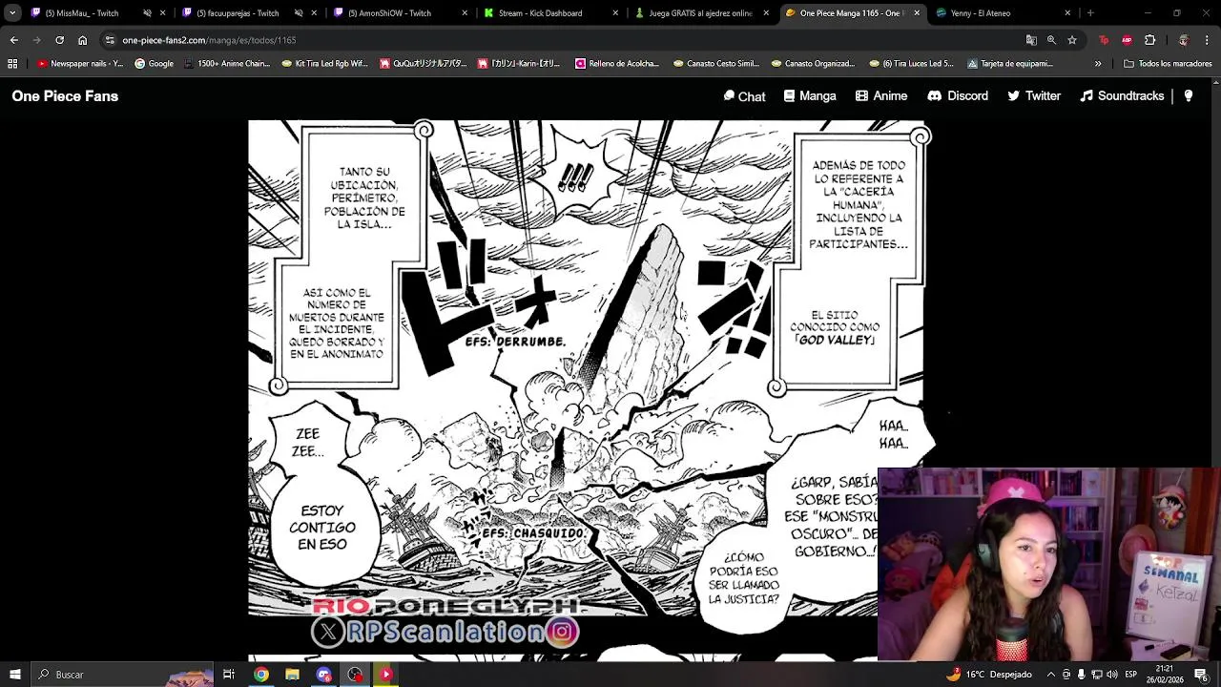View site information icon in address bar
Image resolution: width=1221 pixels, height=687 pixels.
(x=111, y=40)
